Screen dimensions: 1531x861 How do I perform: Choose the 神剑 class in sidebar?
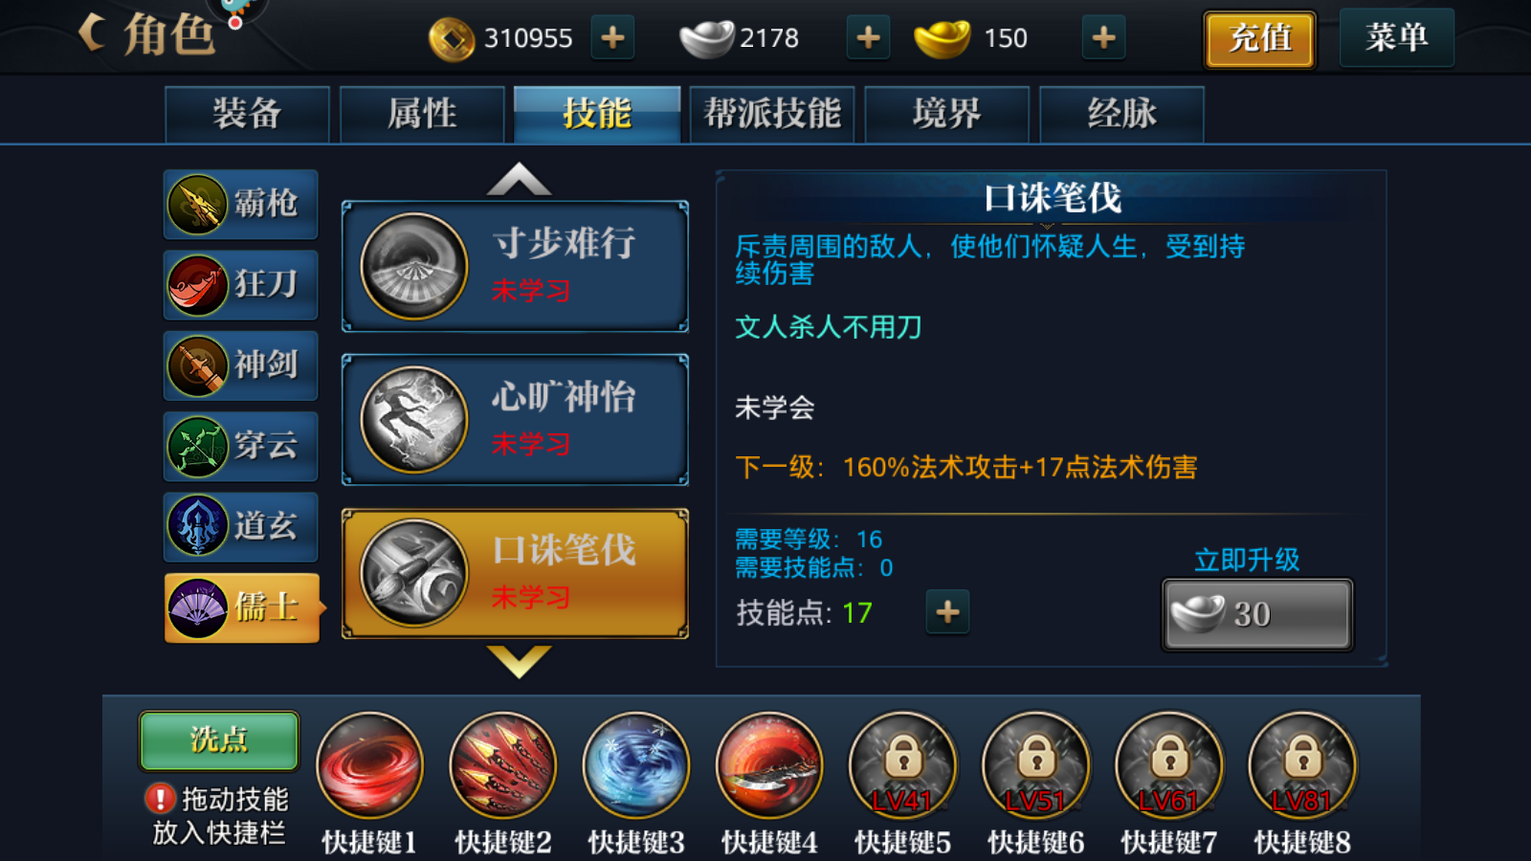[x=240, y=365]
